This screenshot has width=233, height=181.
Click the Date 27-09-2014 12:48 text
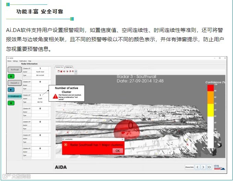tap(140, 81)
